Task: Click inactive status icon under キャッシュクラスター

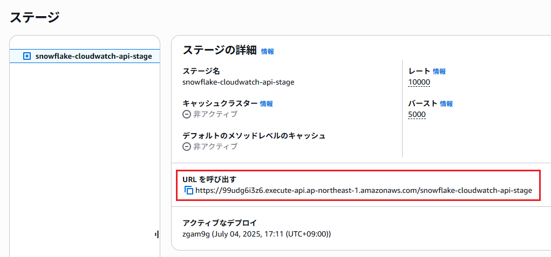Action: (x=187, y=114)
